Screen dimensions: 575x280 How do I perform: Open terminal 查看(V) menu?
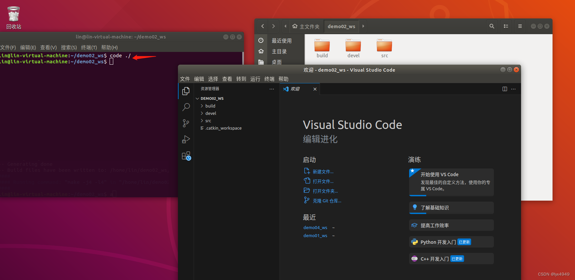(49, 48)
